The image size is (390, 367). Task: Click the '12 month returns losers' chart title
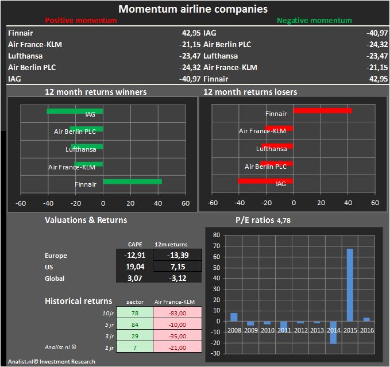click(250, 92)
